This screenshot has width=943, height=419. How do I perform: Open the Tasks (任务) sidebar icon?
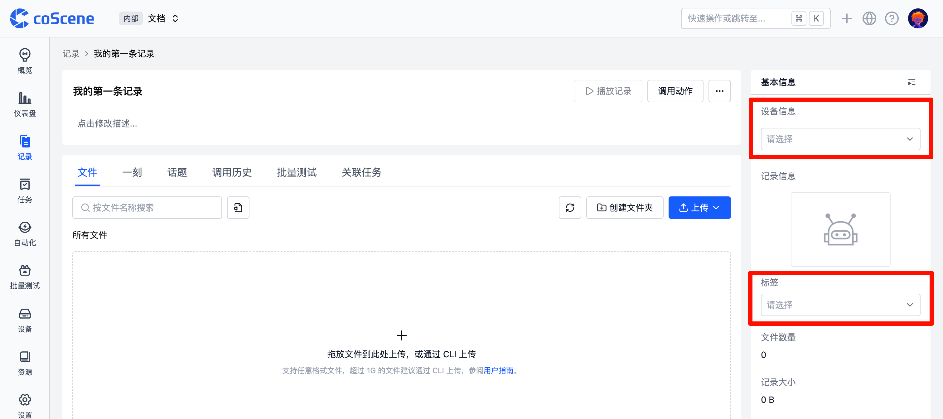point(25,191)
